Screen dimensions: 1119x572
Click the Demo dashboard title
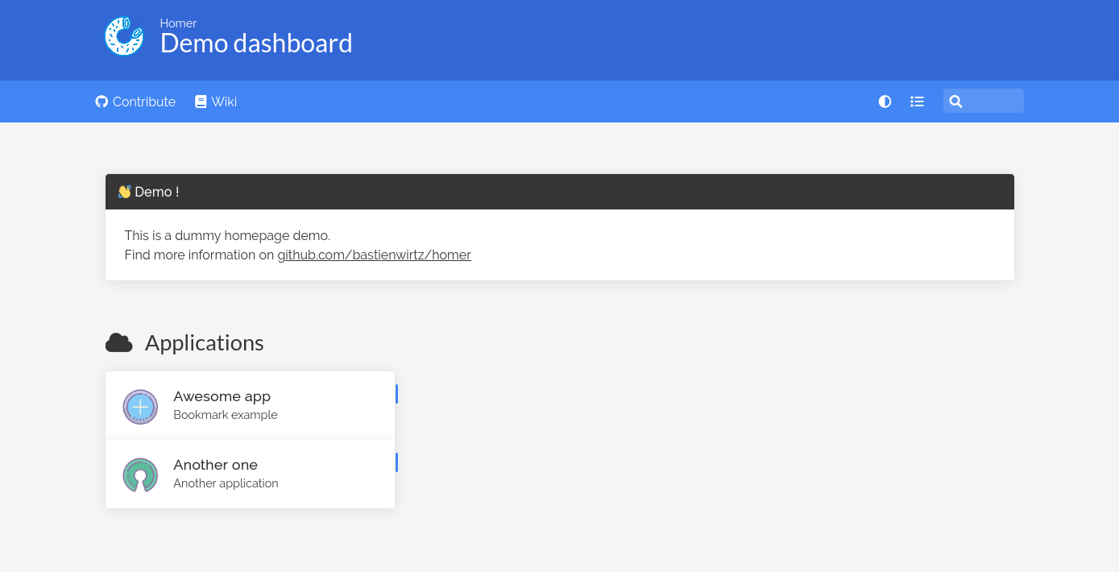click(x=256, y=44)
